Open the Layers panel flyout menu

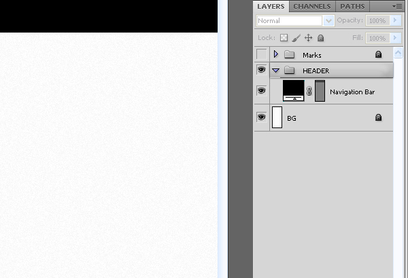397,6
